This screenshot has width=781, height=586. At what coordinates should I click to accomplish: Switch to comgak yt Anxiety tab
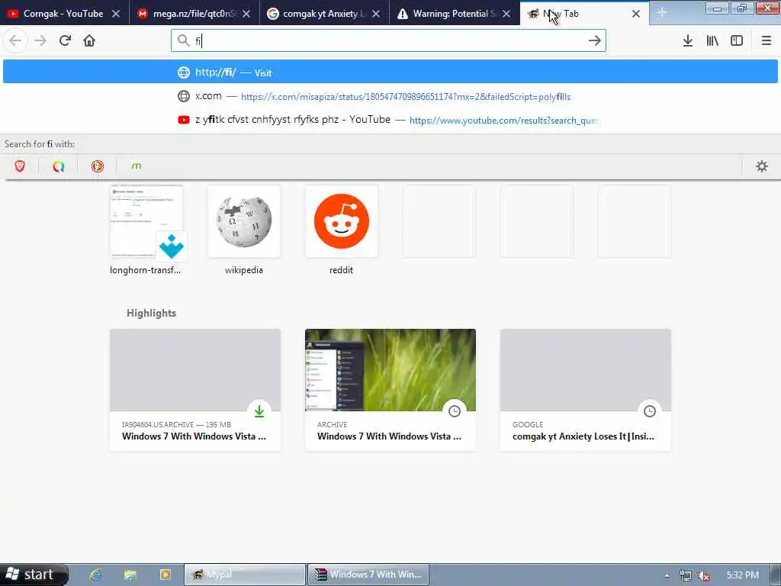coord(324,14)
